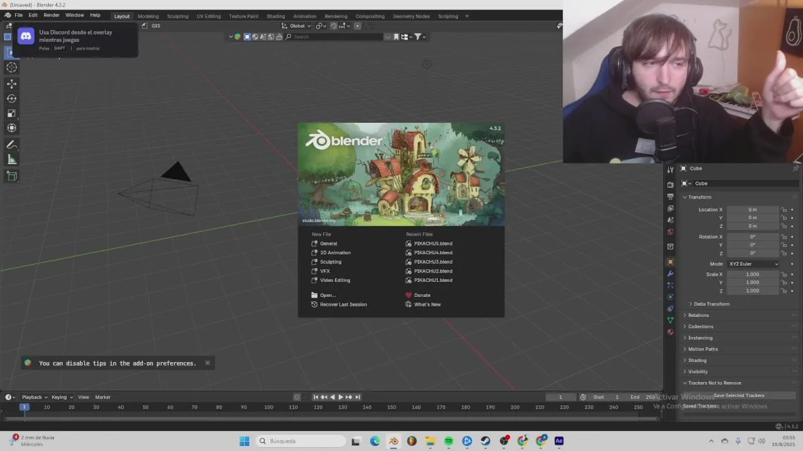Screen dimensions: 803x451
Task: Toggle lock on Rotation X
Action: pos(784,237)
